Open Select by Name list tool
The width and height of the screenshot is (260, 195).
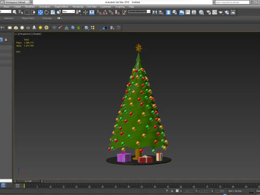[21, 12]
